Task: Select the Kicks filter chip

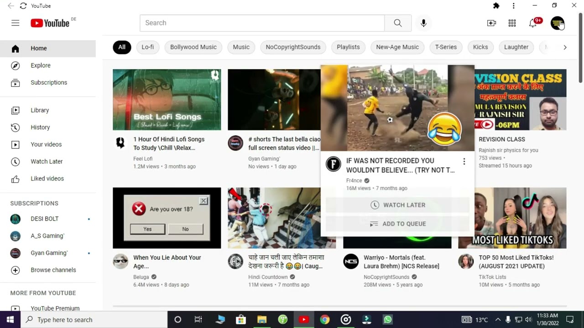Action: pos(480,47)
